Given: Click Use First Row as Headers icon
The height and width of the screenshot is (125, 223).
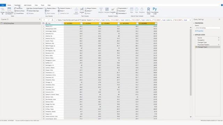Looking at the screenshot, I should [9, 9].
